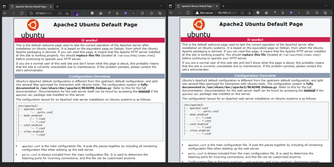Image resolution: width=334 pixels, height=167 pixels.
Task: Select Apache2 Ubuntu Default Page tab in 192.168.1.2 window
Action: (x=197, y=6)
